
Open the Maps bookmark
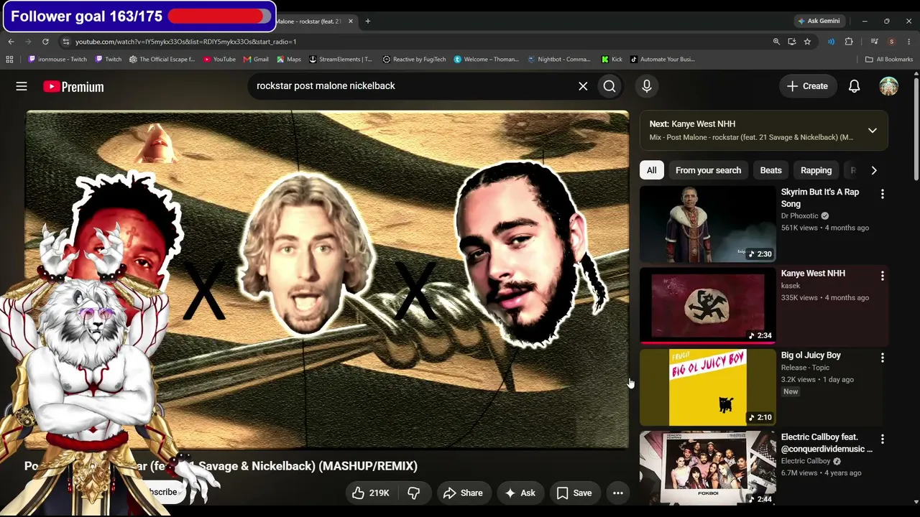click(289, 60)
